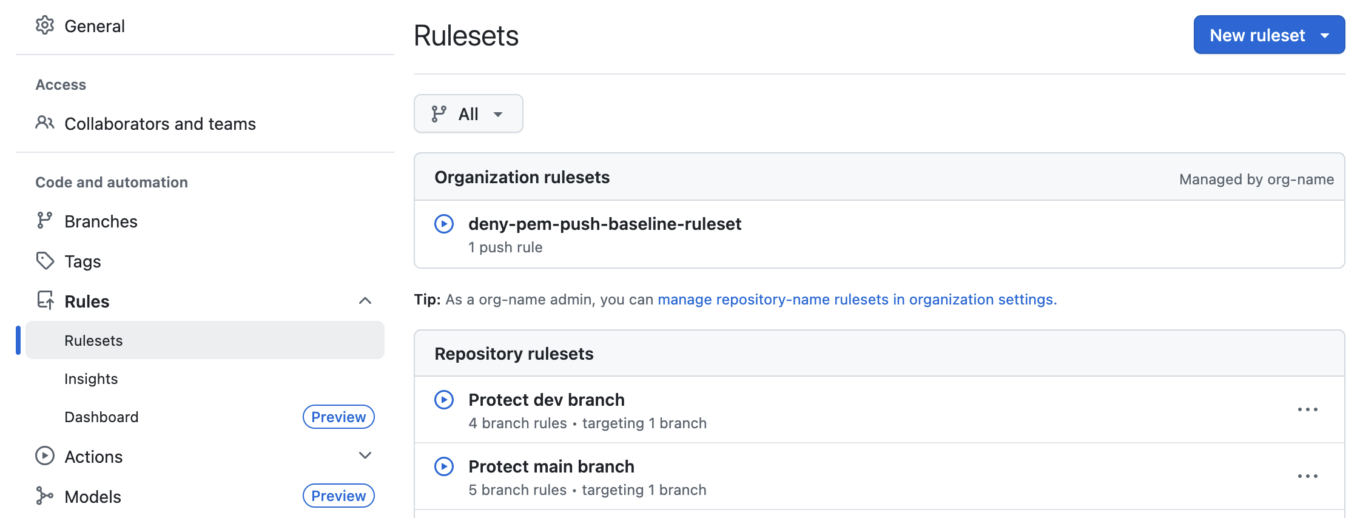Open deny-pem-push-baseline-ruleset
1360x518 pixels.
pyautogui.click(x=605, y=224)
